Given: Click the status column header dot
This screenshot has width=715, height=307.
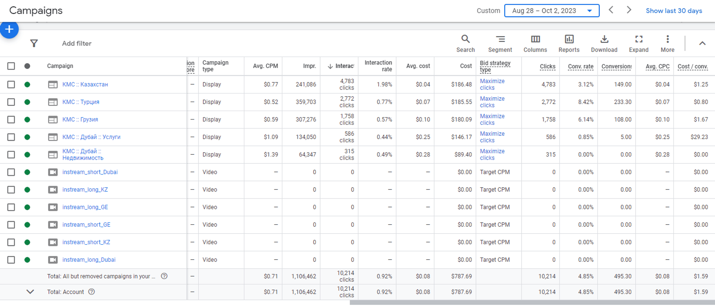Looking at the screenshot, I should [x=27, y=66].
